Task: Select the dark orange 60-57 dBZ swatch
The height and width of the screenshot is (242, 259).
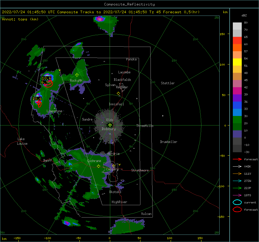Action: tap(237, 48)
